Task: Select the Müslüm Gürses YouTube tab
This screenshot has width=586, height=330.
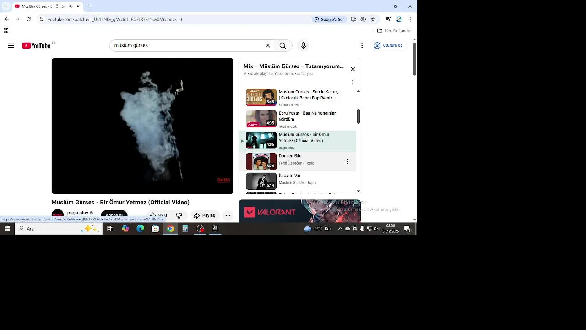Action: (47, 6)
